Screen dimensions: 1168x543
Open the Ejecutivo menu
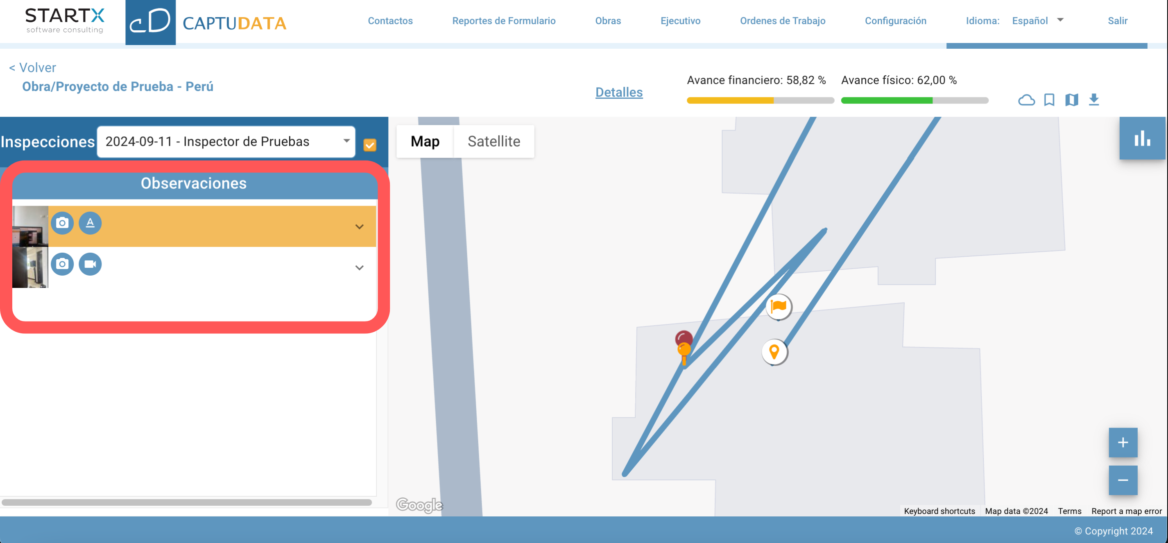680,20
